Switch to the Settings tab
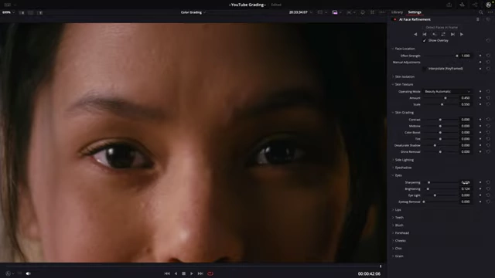 [415, 12]
